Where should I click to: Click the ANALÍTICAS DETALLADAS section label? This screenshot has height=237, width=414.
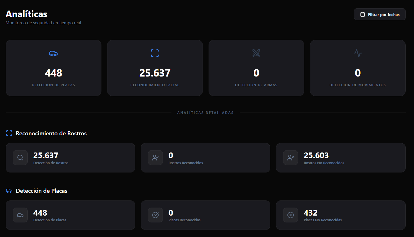tap(205, 113)
